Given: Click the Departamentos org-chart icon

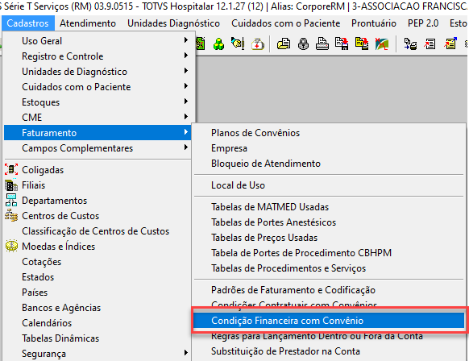Looking at the screenshot, I should coord(11,200).
